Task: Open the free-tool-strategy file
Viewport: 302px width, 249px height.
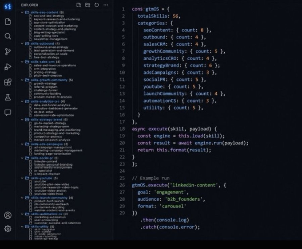Action: (x=47, y=57)
